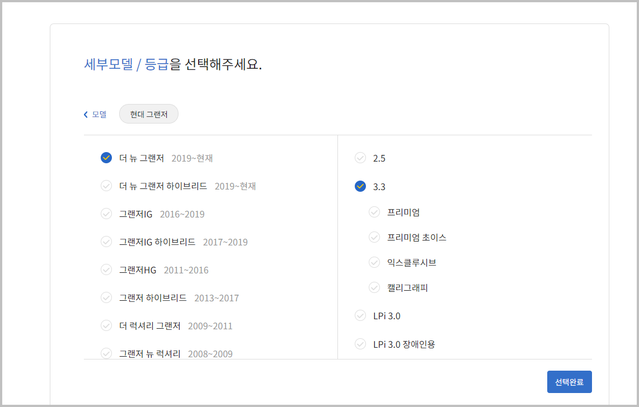Click the back chevron next to 모델
This screenshot has width=639, height=407.
pos(86,115)
